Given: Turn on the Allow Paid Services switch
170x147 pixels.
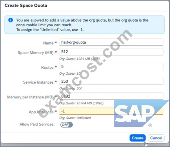Looking at the screenshot, I should click(x=66, y=125).
